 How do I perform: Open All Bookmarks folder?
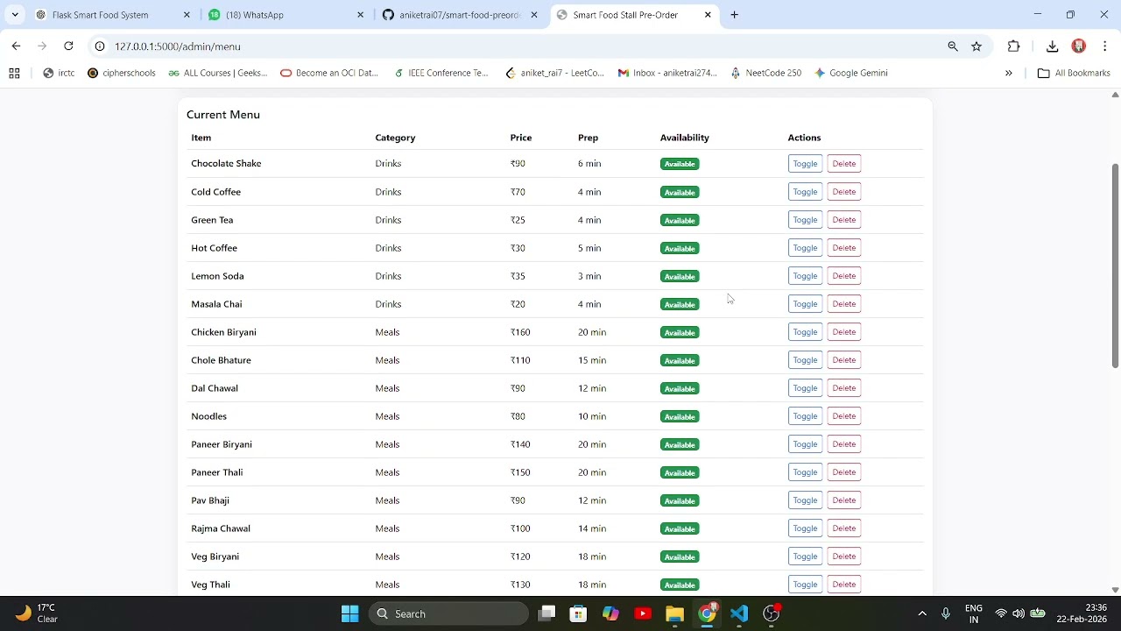tap(1074, 74)
